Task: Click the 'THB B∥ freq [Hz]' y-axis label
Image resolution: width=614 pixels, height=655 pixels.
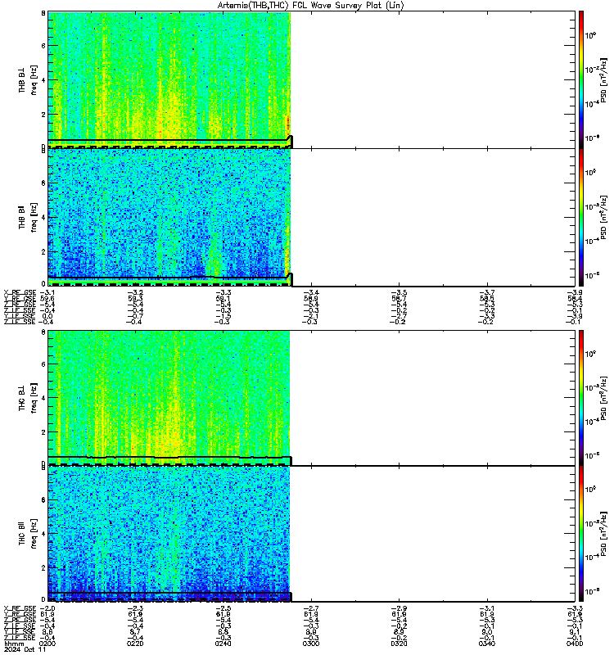Action: click(x=28, y=217)
